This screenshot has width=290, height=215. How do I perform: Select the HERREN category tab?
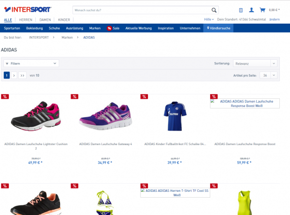pyautogui.click(x=26, y=20)
